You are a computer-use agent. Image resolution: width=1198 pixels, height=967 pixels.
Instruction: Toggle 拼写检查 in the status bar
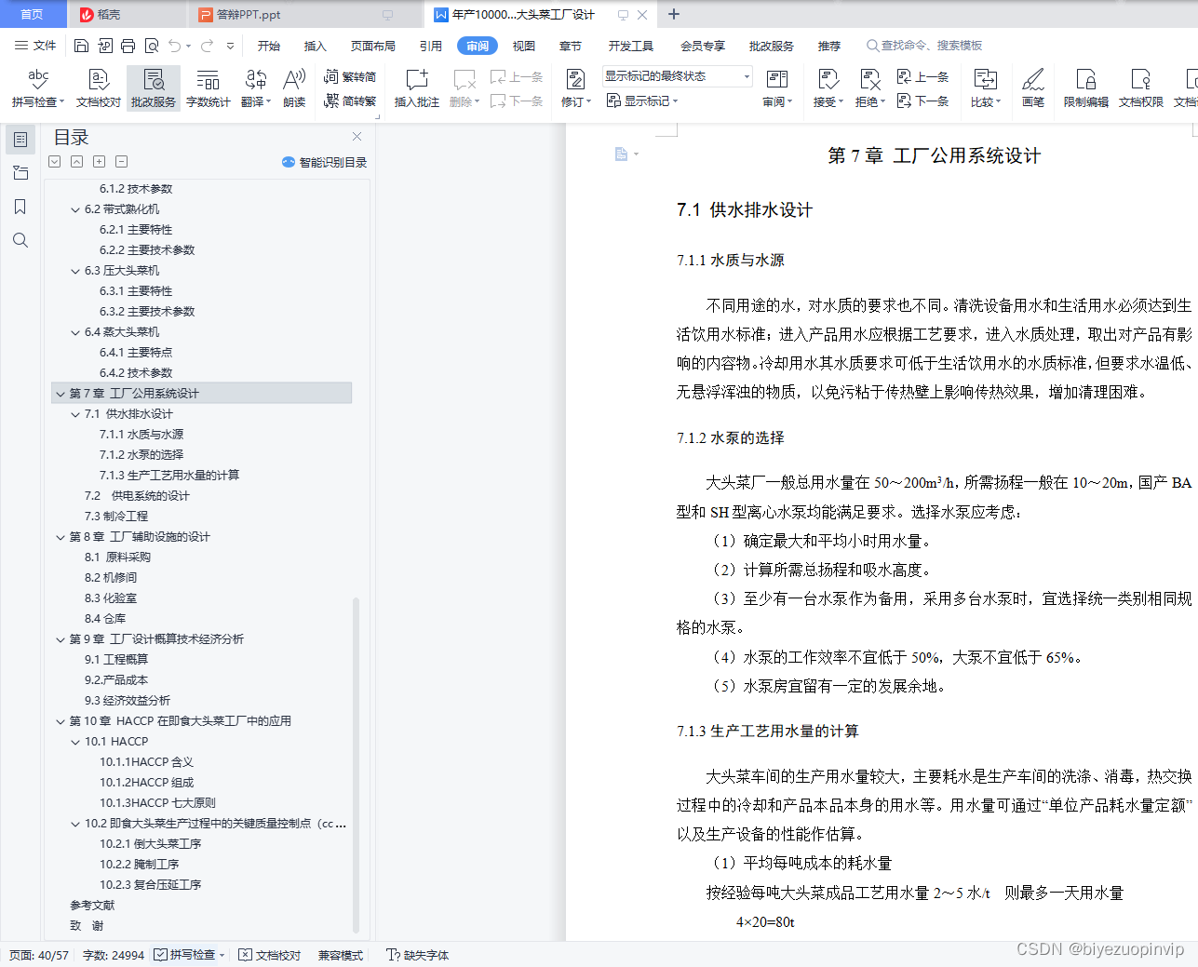(190, 955)
